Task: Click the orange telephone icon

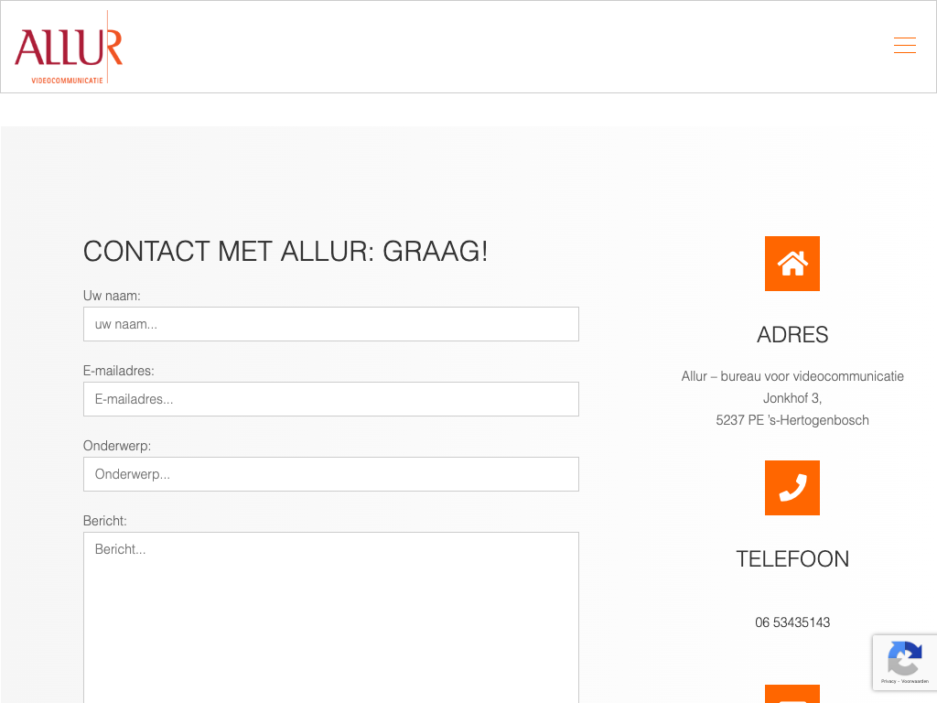Action: (x=792, y=488)
